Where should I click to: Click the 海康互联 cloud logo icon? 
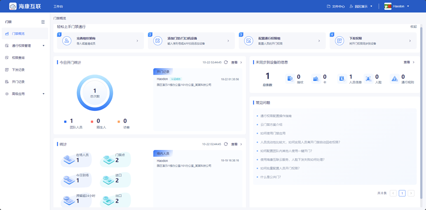[x=13, y=6]
